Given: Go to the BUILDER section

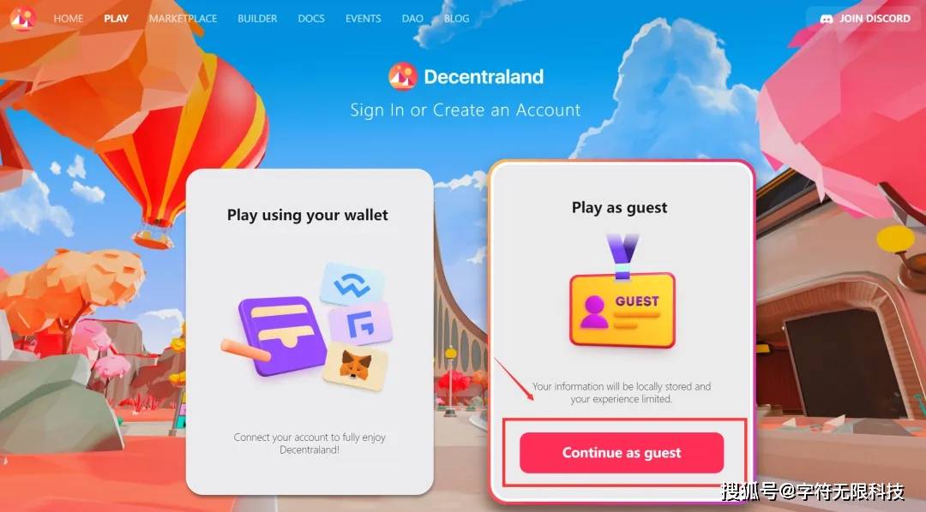Looking at the screenshot, I should pos(257,18).
